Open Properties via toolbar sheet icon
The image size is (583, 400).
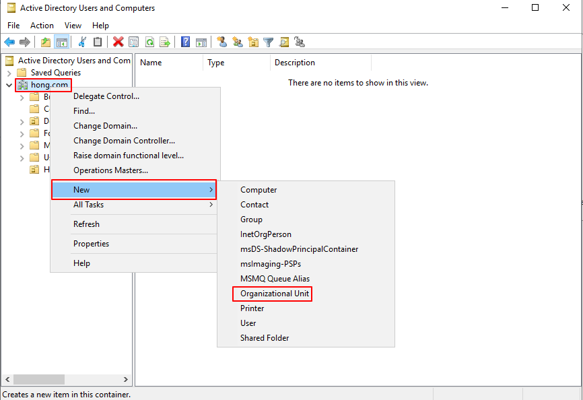tap(133, 42)
